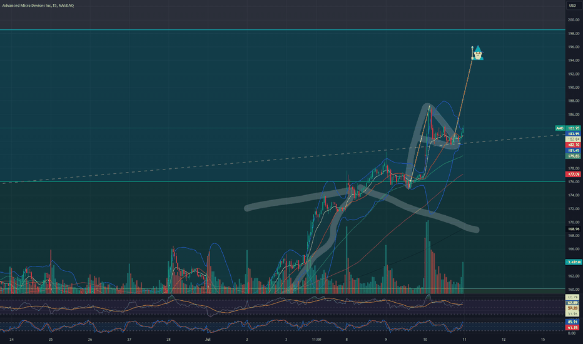Click the blue 85.91 oscillator value label
This screenshot has height=344, width=583.
point(573,321)
